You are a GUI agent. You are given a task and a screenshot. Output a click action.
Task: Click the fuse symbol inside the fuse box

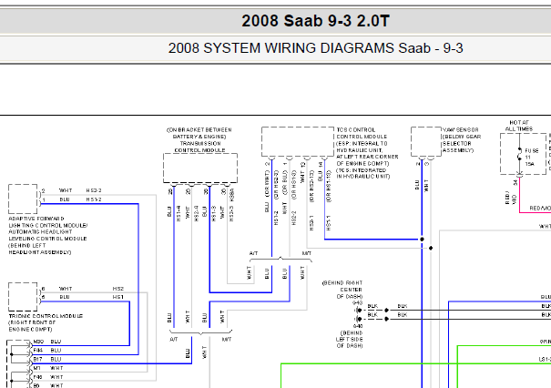[519, 154]
